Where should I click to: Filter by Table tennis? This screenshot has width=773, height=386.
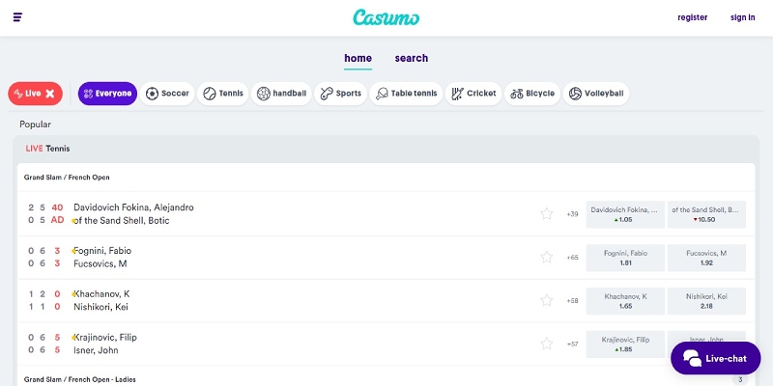406,94
